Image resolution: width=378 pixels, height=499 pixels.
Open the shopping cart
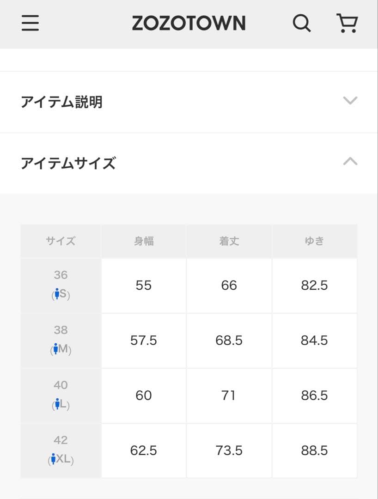click(347, 23)
